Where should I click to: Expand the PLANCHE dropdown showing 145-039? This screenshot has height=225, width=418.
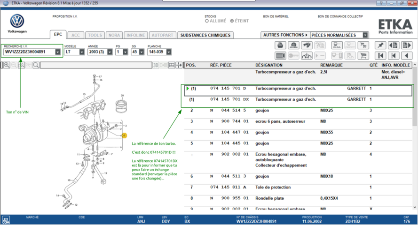(168, 52)
